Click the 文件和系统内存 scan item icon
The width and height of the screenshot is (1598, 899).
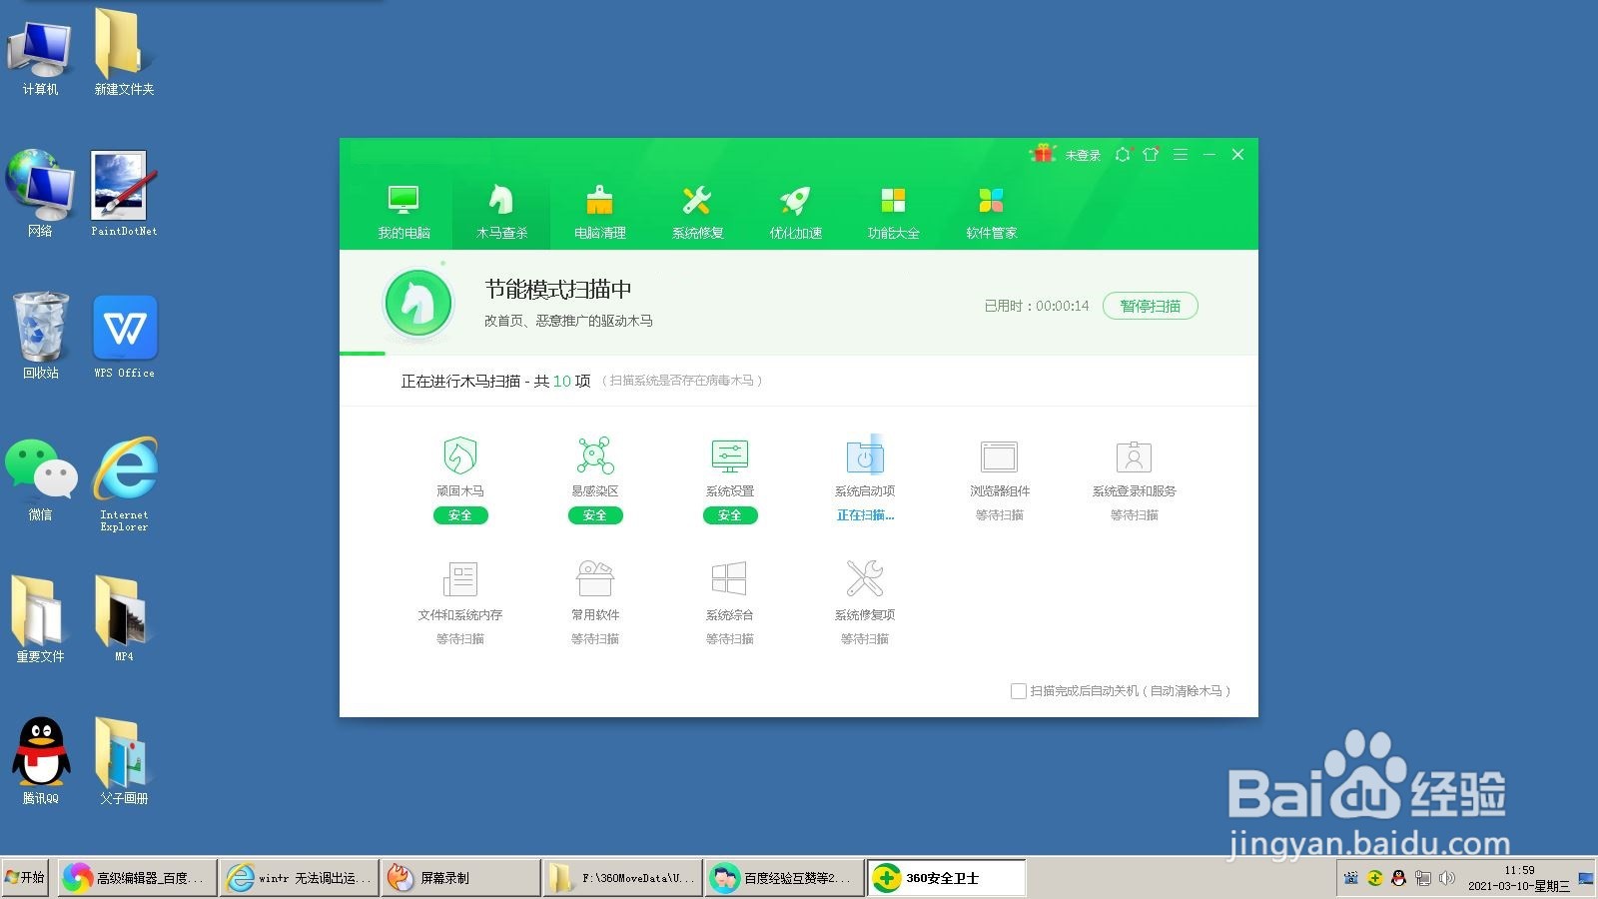click(460, 579)
